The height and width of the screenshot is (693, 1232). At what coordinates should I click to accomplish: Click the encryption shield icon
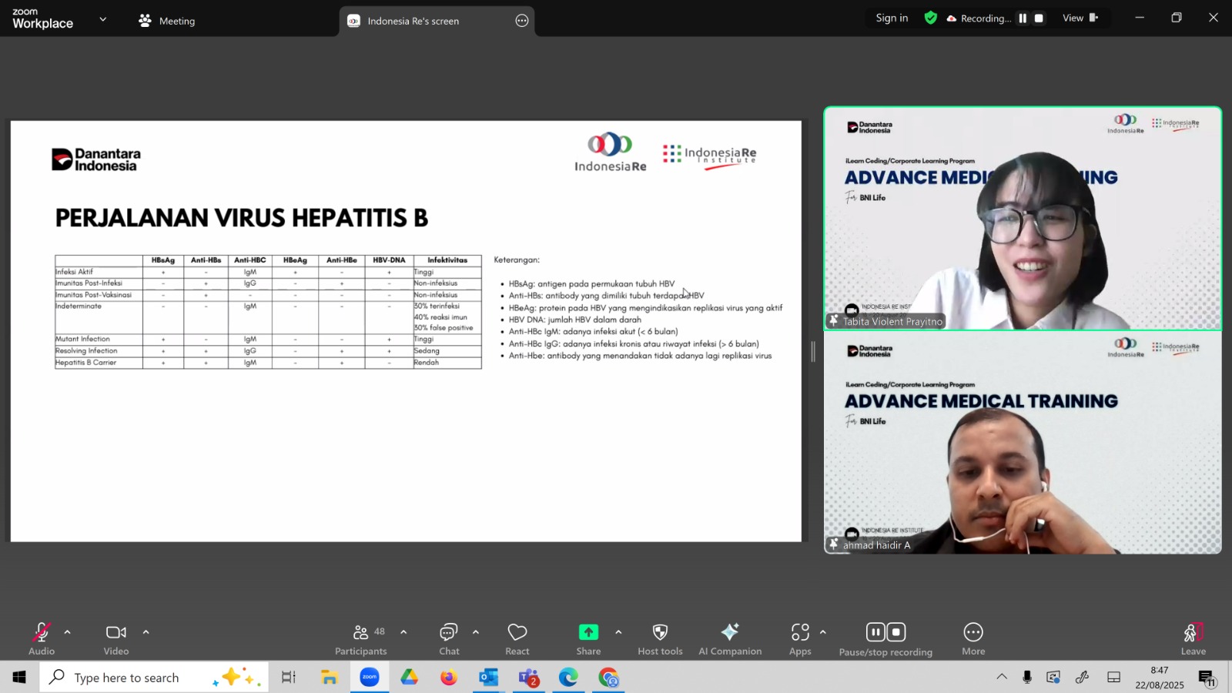[x=931, y=18]
